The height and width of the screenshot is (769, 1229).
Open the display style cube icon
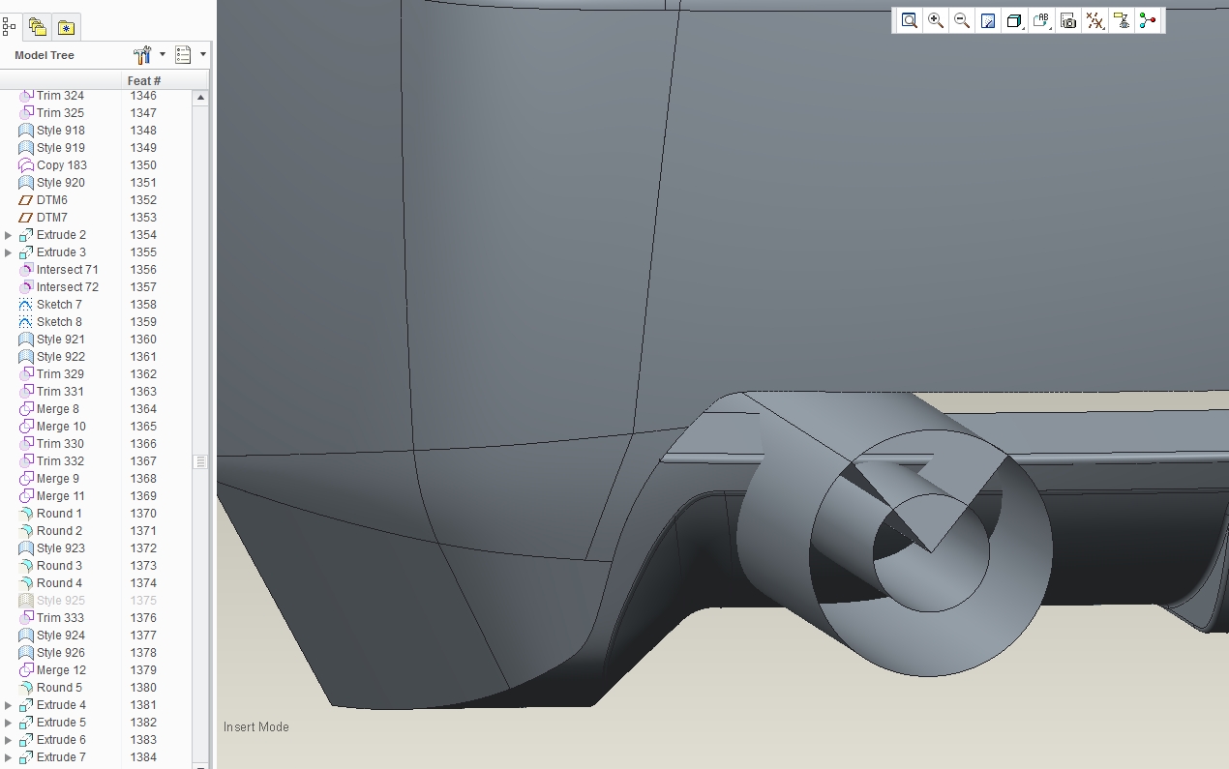pyautogui.click(x=1014, y=20)
